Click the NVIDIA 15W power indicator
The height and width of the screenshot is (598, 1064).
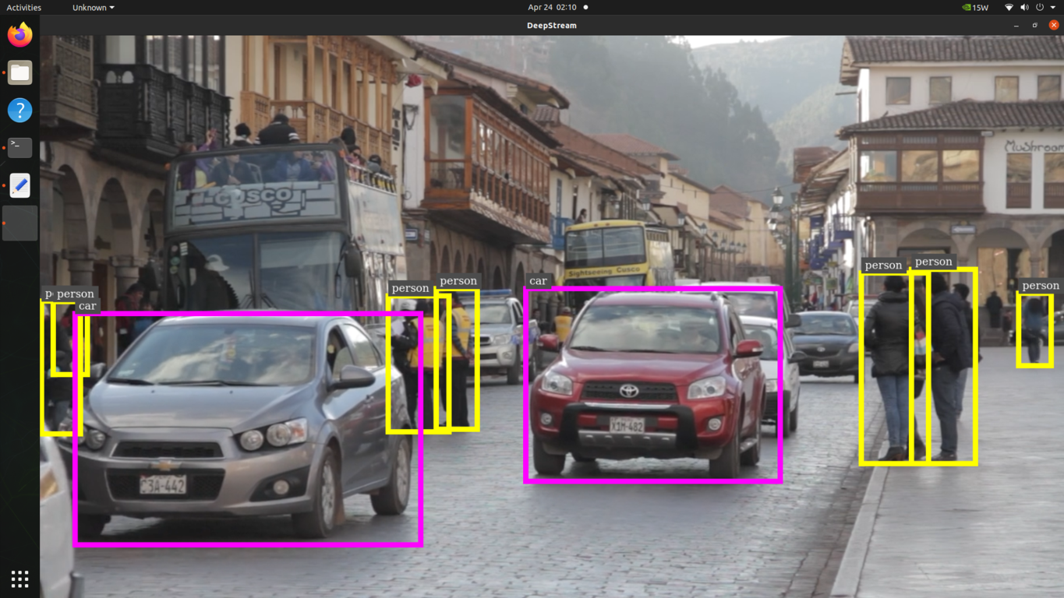point(975,8)
